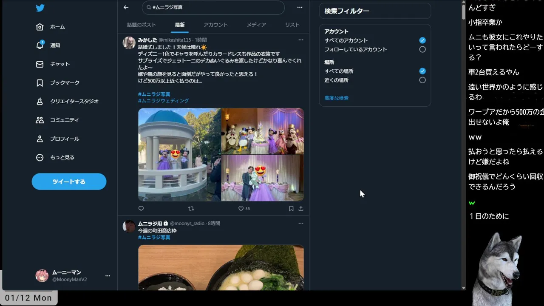544x306 pixels.
Task: Open '8時間' timestamp of ムニラジ用 post
Action: point(214,223)
